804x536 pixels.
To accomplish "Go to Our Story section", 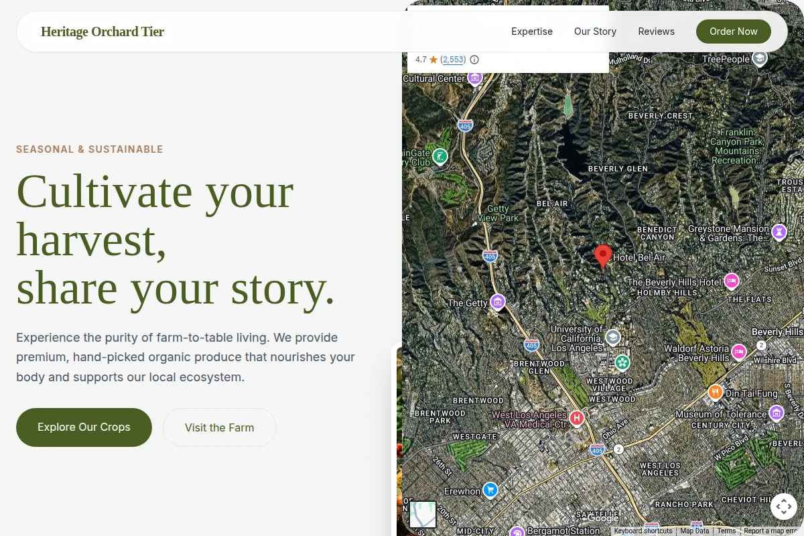I will [595, 31].
